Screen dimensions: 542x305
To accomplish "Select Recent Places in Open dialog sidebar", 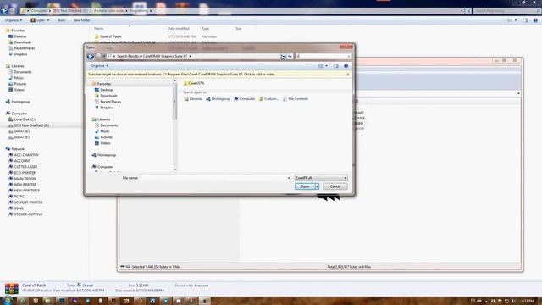I will tap(108, 102).
